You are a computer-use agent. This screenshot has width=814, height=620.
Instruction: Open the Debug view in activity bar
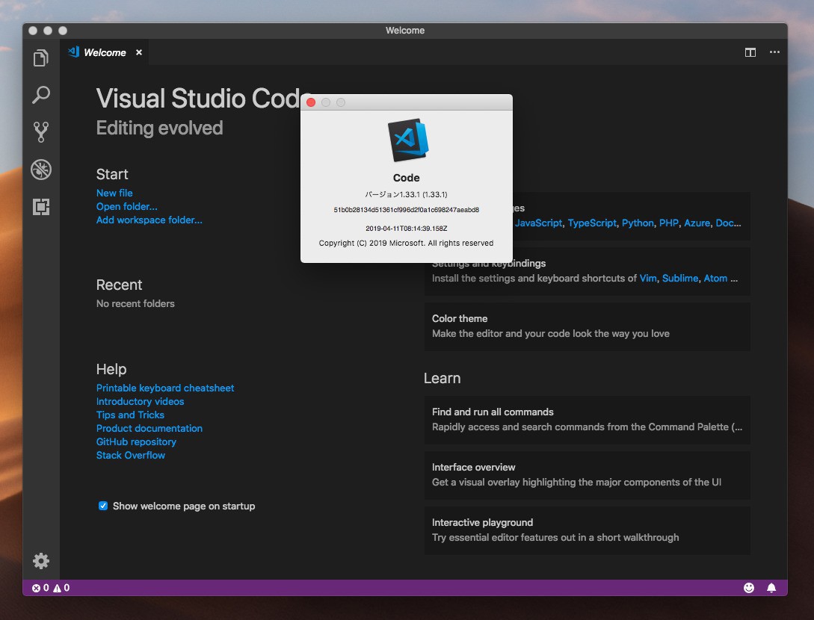(41, 170)
